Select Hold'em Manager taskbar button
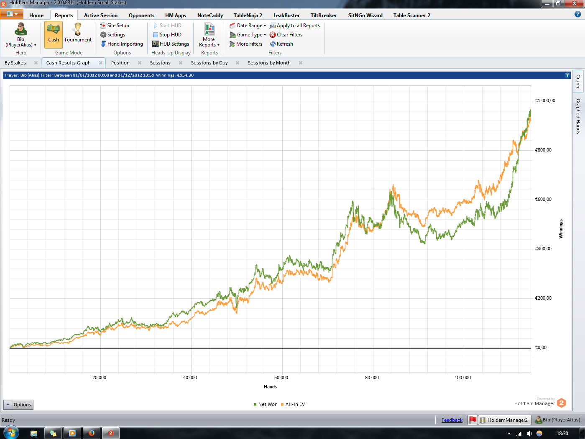 [x=111, y=433]
